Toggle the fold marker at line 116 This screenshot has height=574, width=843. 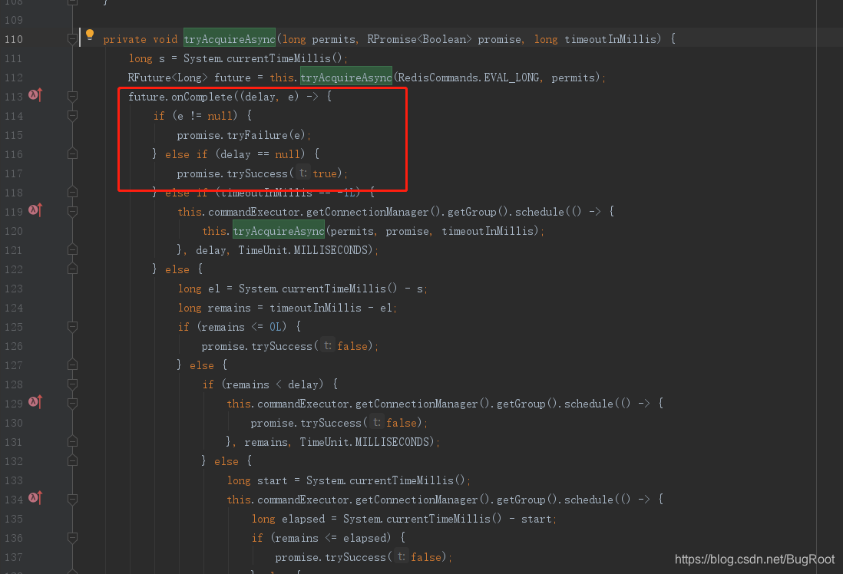[73, 153]
